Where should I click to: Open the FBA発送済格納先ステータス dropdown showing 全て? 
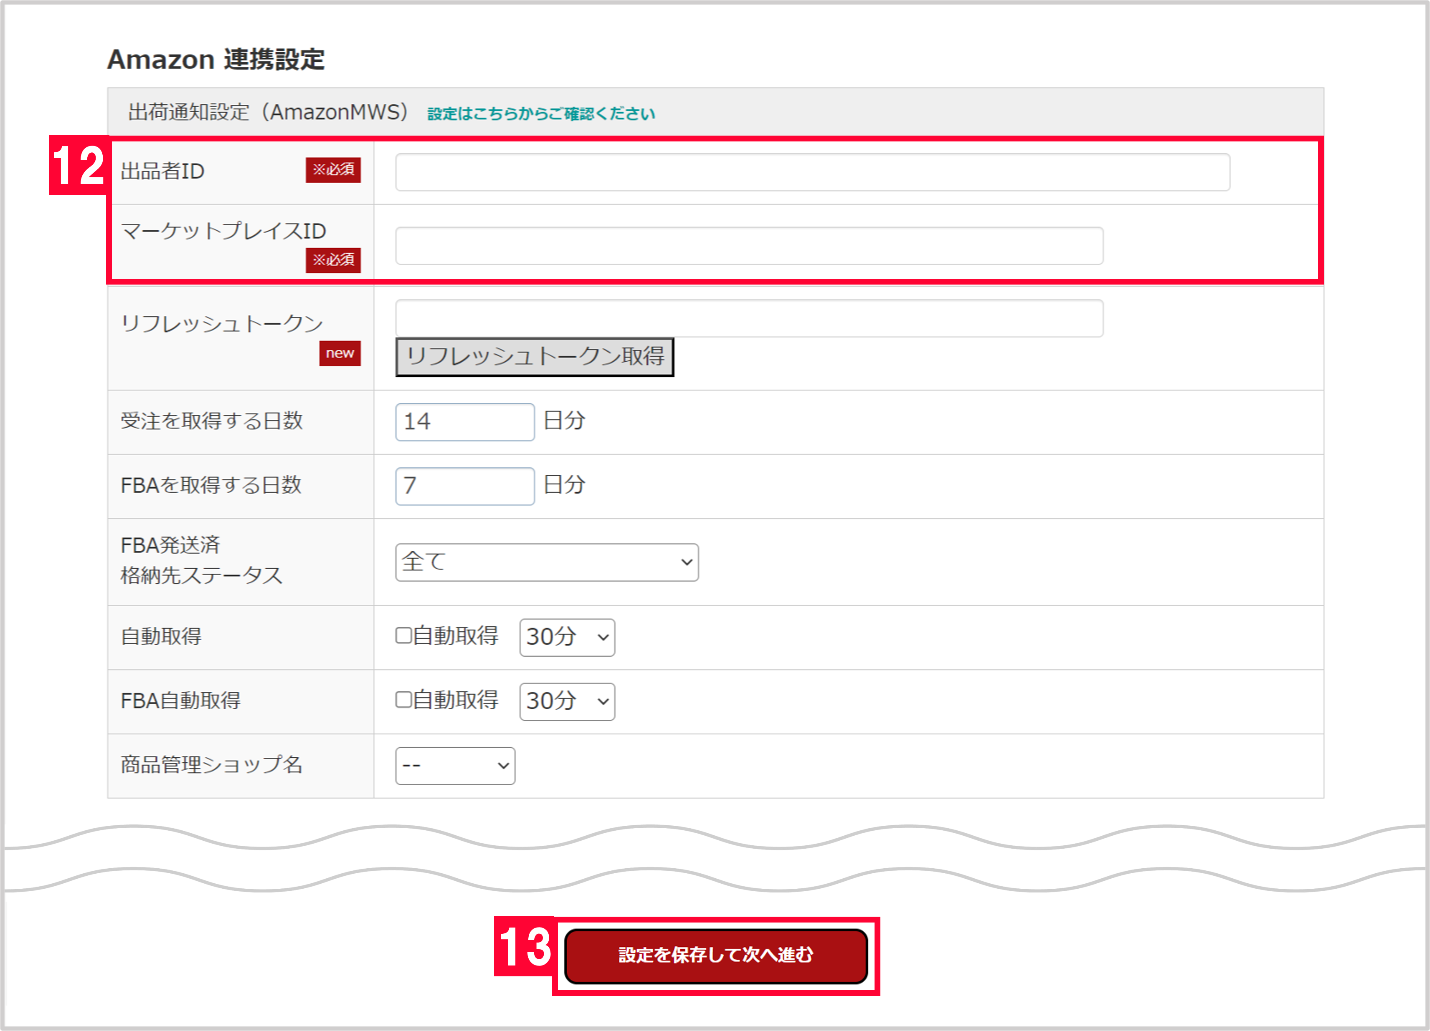click(x=547, y=562)
